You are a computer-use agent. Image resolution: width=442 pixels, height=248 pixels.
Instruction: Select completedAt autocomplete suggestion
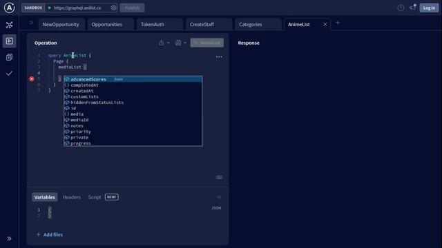pyautogui.click(x=133, y=85)
